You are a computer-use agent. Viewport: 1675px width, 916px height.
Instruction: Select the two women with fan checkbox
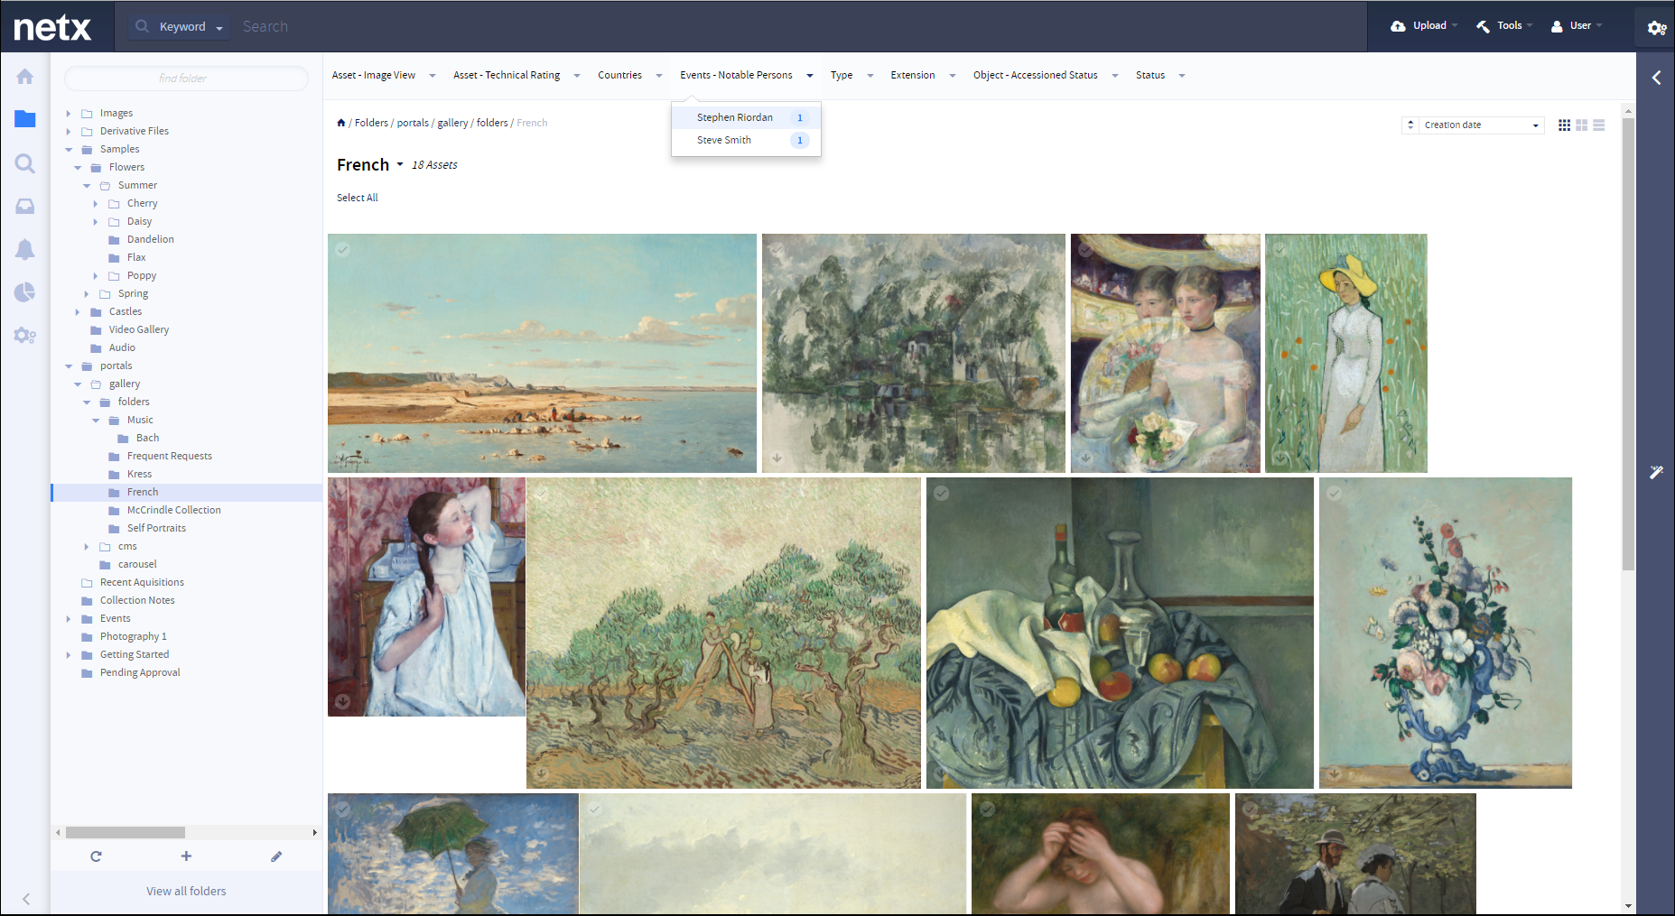click(x=1085, y=249)
